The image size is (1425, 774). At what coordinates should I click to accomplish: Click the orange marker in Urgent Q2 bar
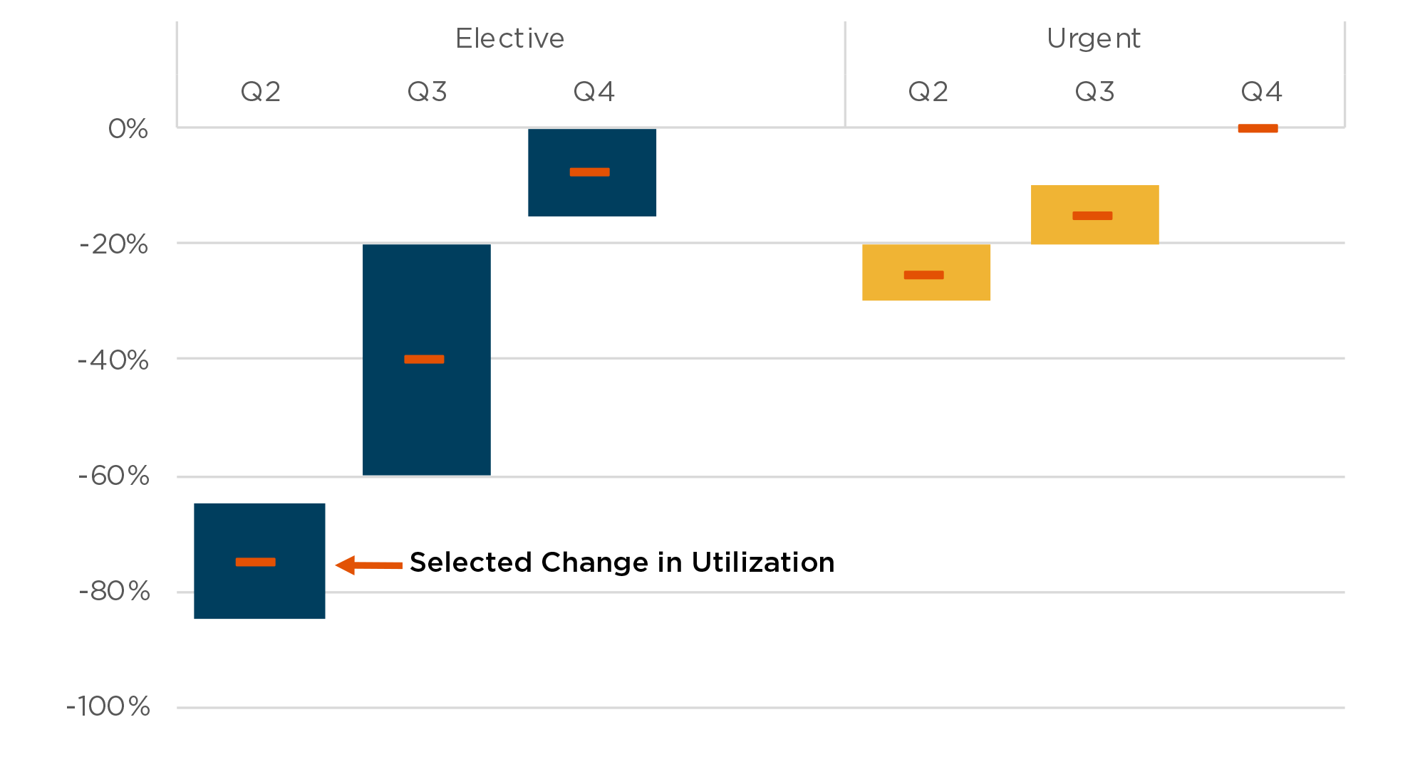(923, 275)
